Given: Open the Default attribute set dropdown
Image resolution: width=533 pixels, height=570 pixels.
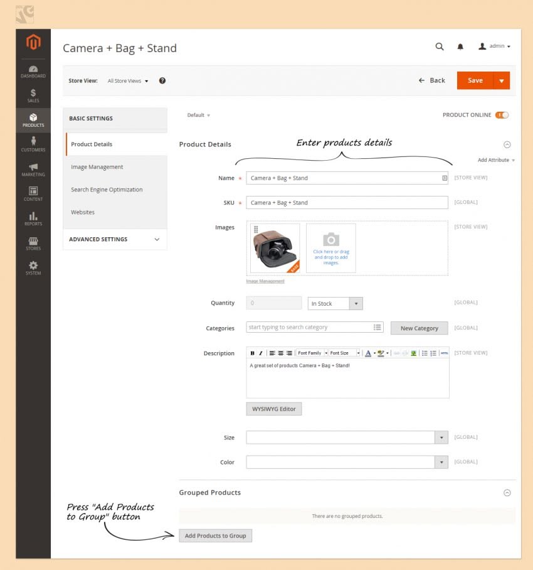Looking at the screenshot, I should (x=199, y=116).
